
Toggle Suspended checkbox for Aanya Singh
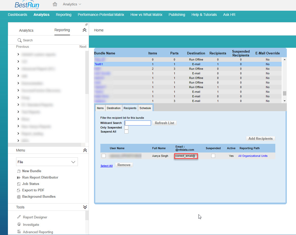[213, 156]
